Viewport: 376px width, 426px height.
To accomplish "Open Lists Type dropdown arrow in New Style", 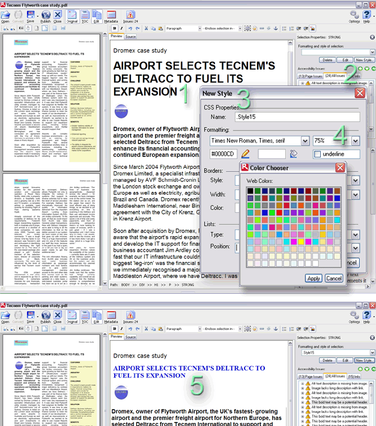I will coord(356,235).
